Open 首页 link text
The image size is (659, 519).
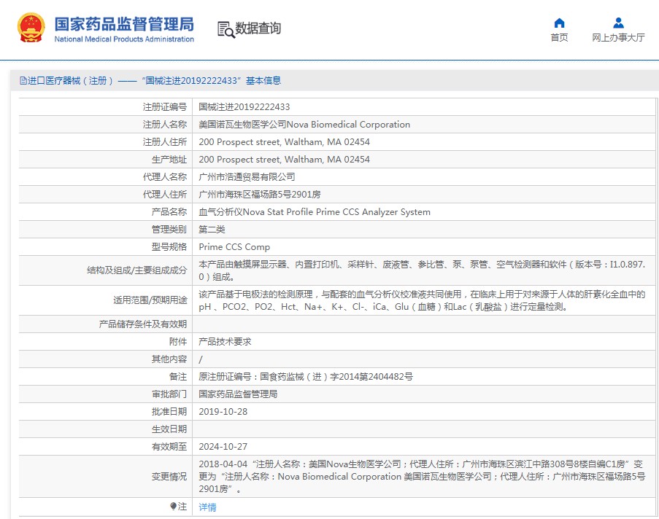point(560,37)
